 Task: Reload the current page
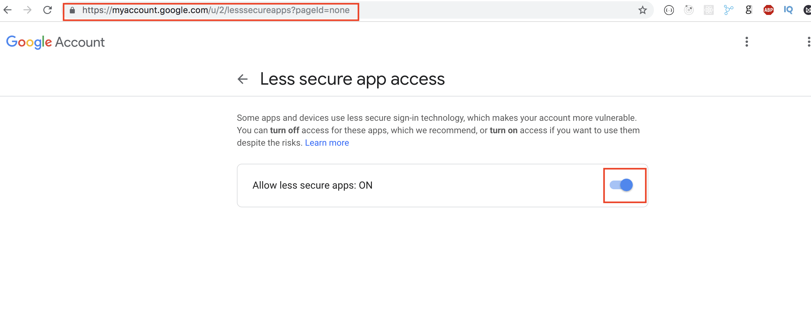pyautogui.click(x=48, y=10)
